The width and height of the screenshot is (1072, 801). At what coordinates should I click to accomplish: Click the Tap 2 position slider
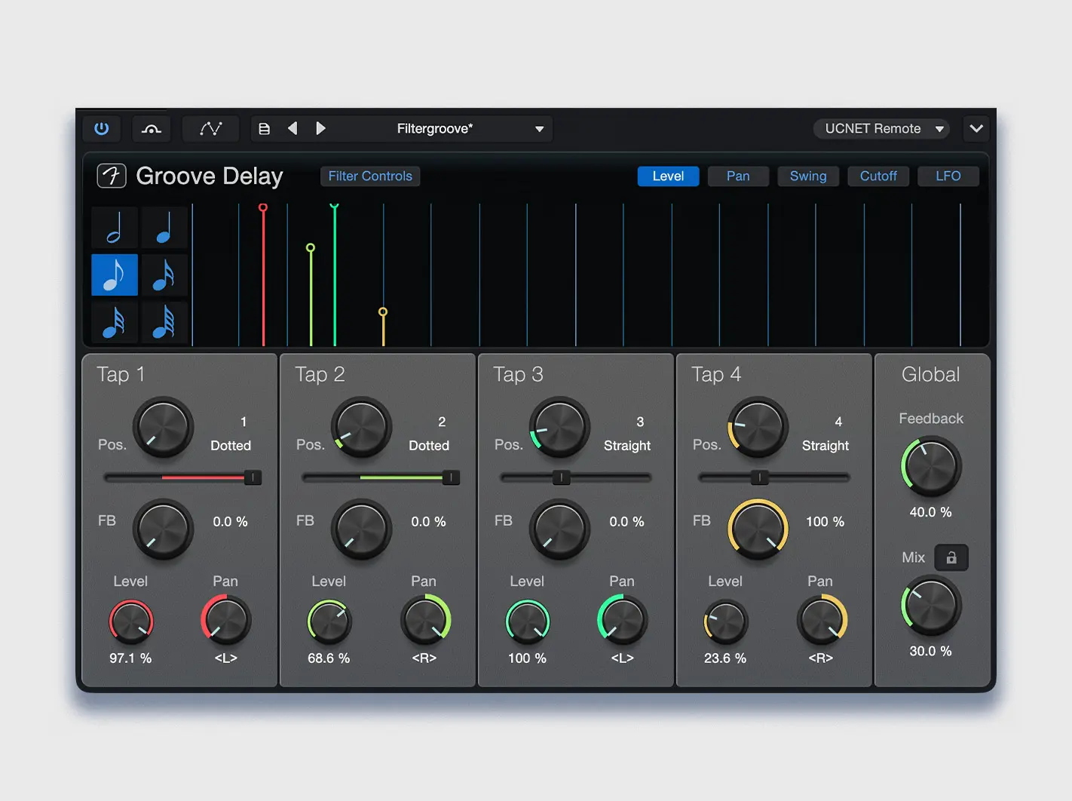pyautogui.click(x=451, y=477)
